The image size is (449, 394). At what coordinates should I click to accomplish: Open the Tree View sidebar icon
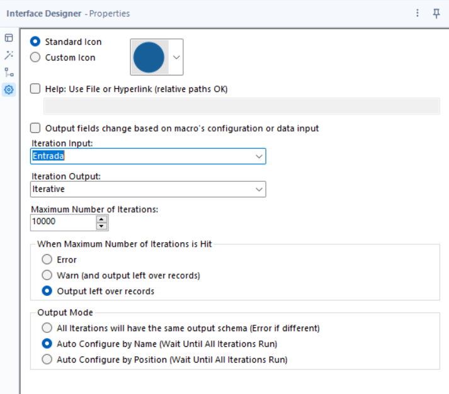point(9,72)
